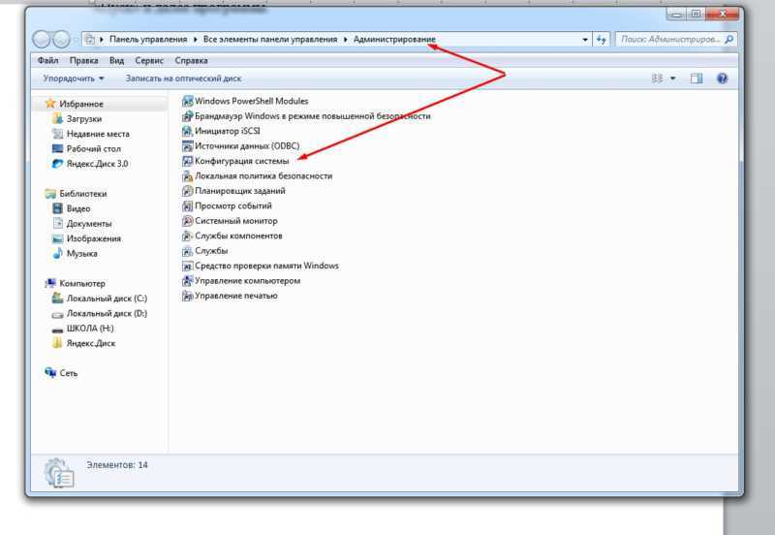
Task: Select the Управление компьютером icon
Action: point(187,281)
